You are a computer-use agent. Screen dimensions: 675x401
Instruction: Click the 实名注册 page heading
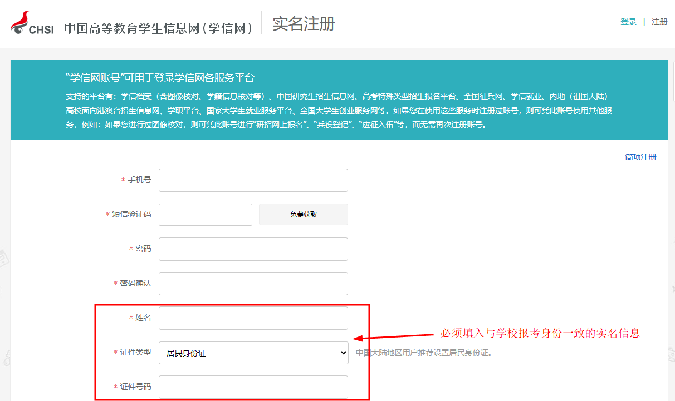point(304,24)
